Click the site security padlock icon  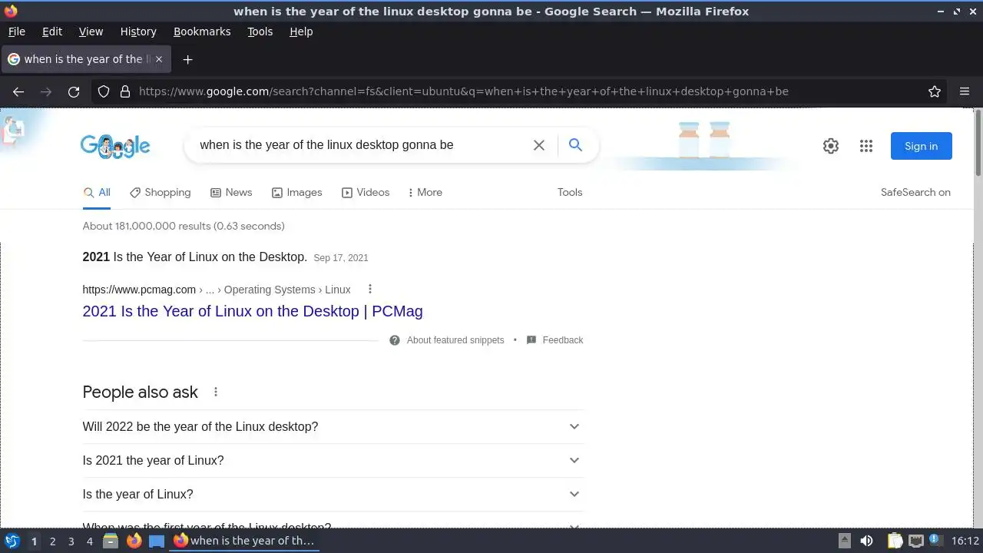125,91
